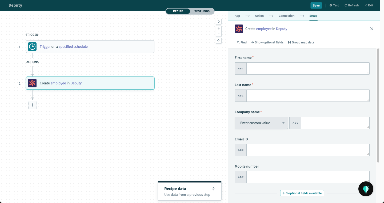Go to the Connection step tab

click(286, 16)
